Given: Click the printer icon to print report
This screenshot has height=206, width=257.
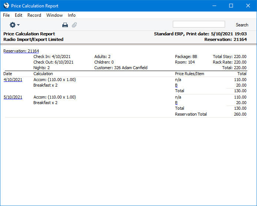Looking at the screenshot, I should point(65,25).
